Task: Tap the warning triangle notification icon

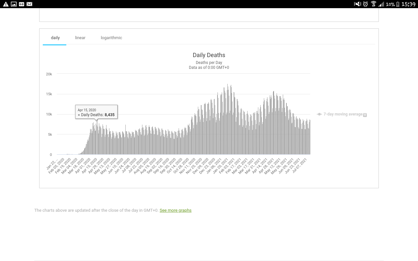Action: click(6, 4)
